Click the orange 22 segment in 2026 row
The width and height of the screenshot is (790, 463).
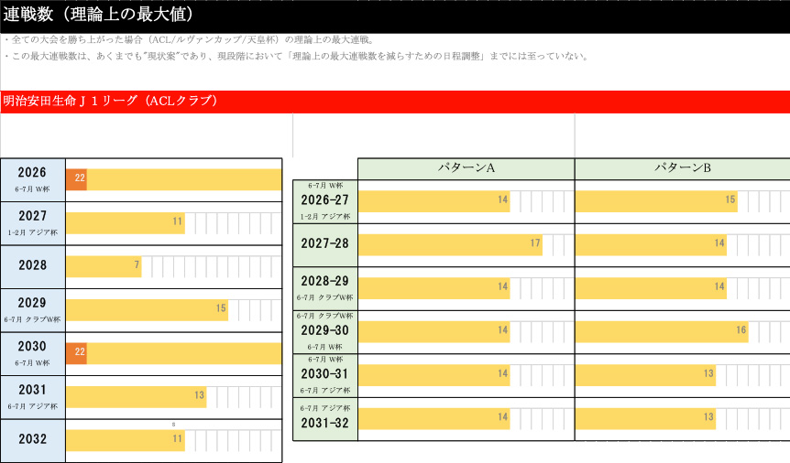tap(78, 178)
